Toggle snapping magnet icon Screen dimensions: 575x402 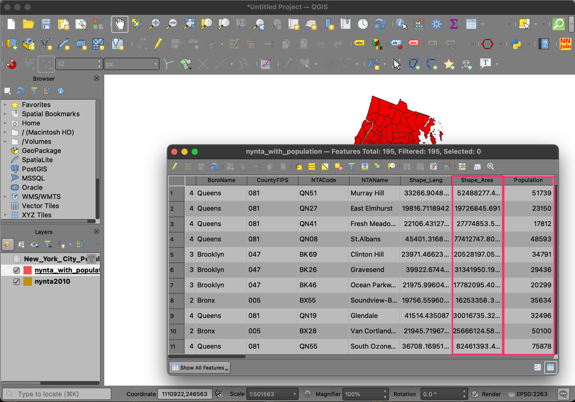(x=11, y=64)
